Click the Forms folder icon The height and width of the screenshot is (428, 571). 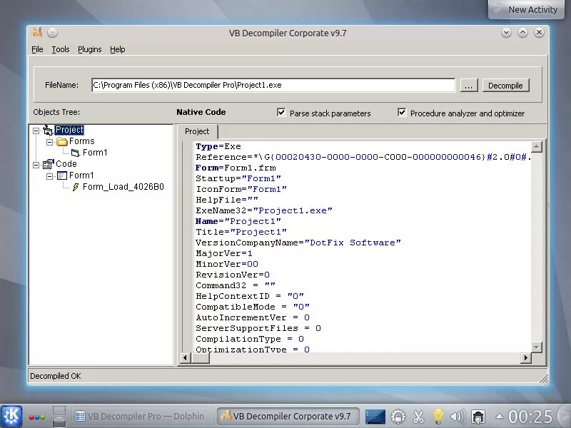(62, 141)
